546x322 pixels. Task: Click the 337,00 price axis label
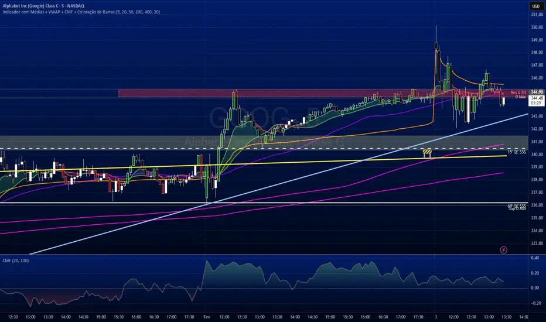click(537, 193)
